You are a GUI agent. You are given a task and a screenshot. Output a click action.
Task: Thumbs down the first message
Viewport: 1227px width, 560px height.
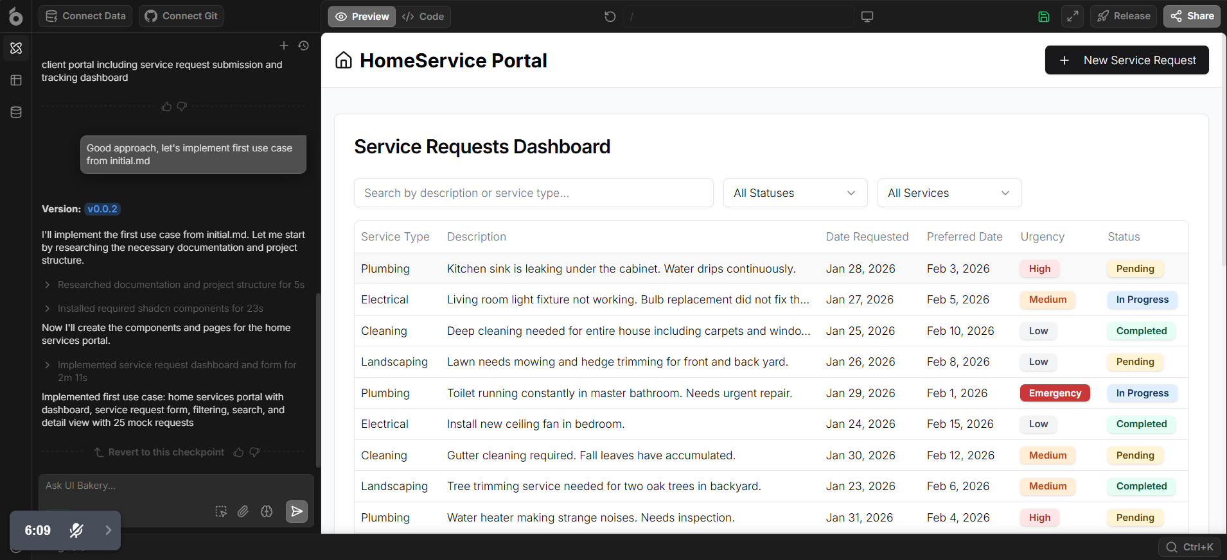coord(182,106)
